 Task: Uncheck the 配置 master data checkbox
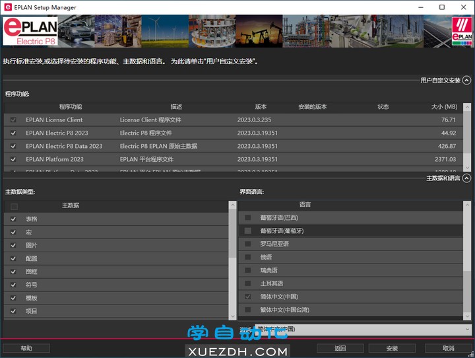click(13, 258)
